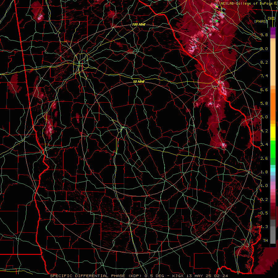Click the 'KJGX' radar site identifier
This screenshot has height=278, width=278.
178,276
